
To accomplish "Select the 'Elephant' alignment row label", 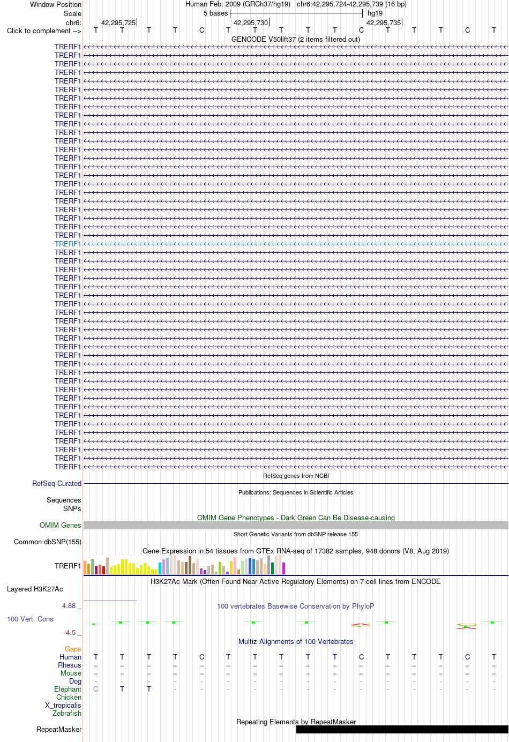I will click(x=68, y=689).
